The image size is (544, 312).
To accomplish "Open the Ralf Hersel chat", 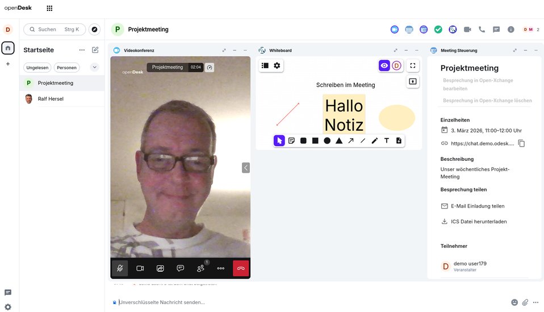I will tap(51, 99).
